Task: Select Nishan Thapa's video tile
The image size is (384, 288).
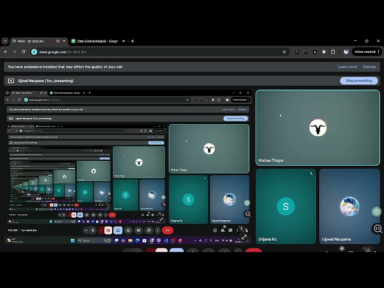Action: tap(317, 127)
